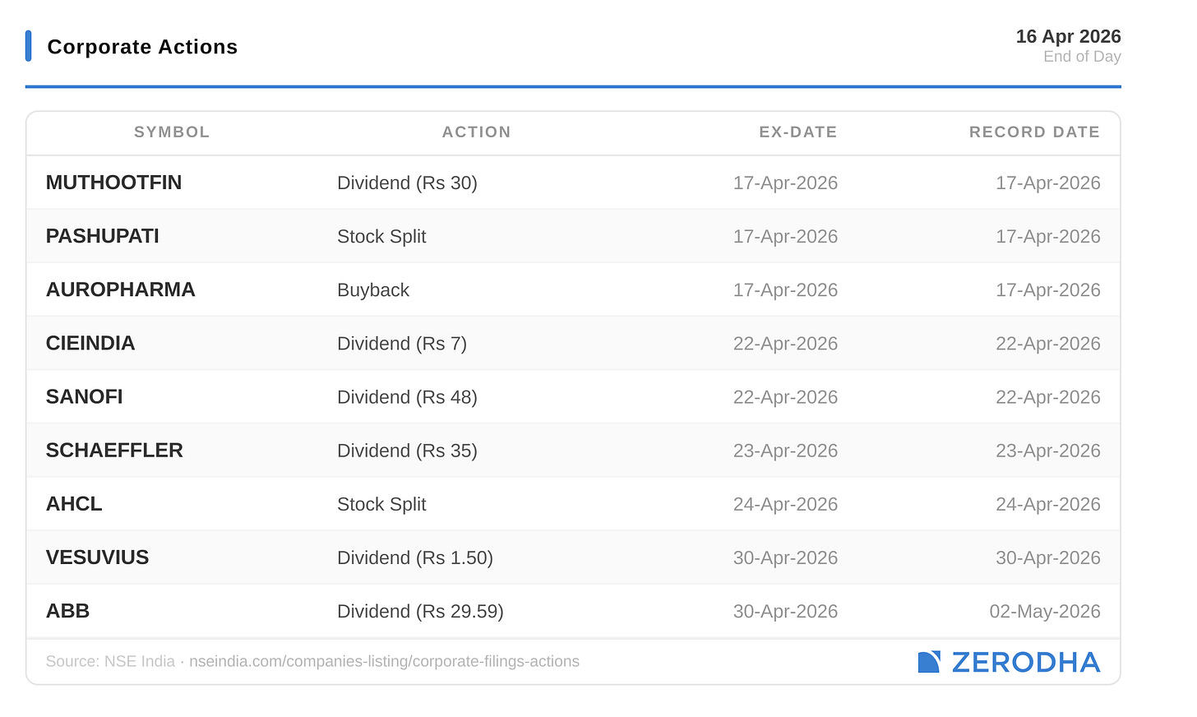Screen dimensions: 1197x717
Task: Click Dividend (Rs 29.59) action cell
Action: (420, 611)
